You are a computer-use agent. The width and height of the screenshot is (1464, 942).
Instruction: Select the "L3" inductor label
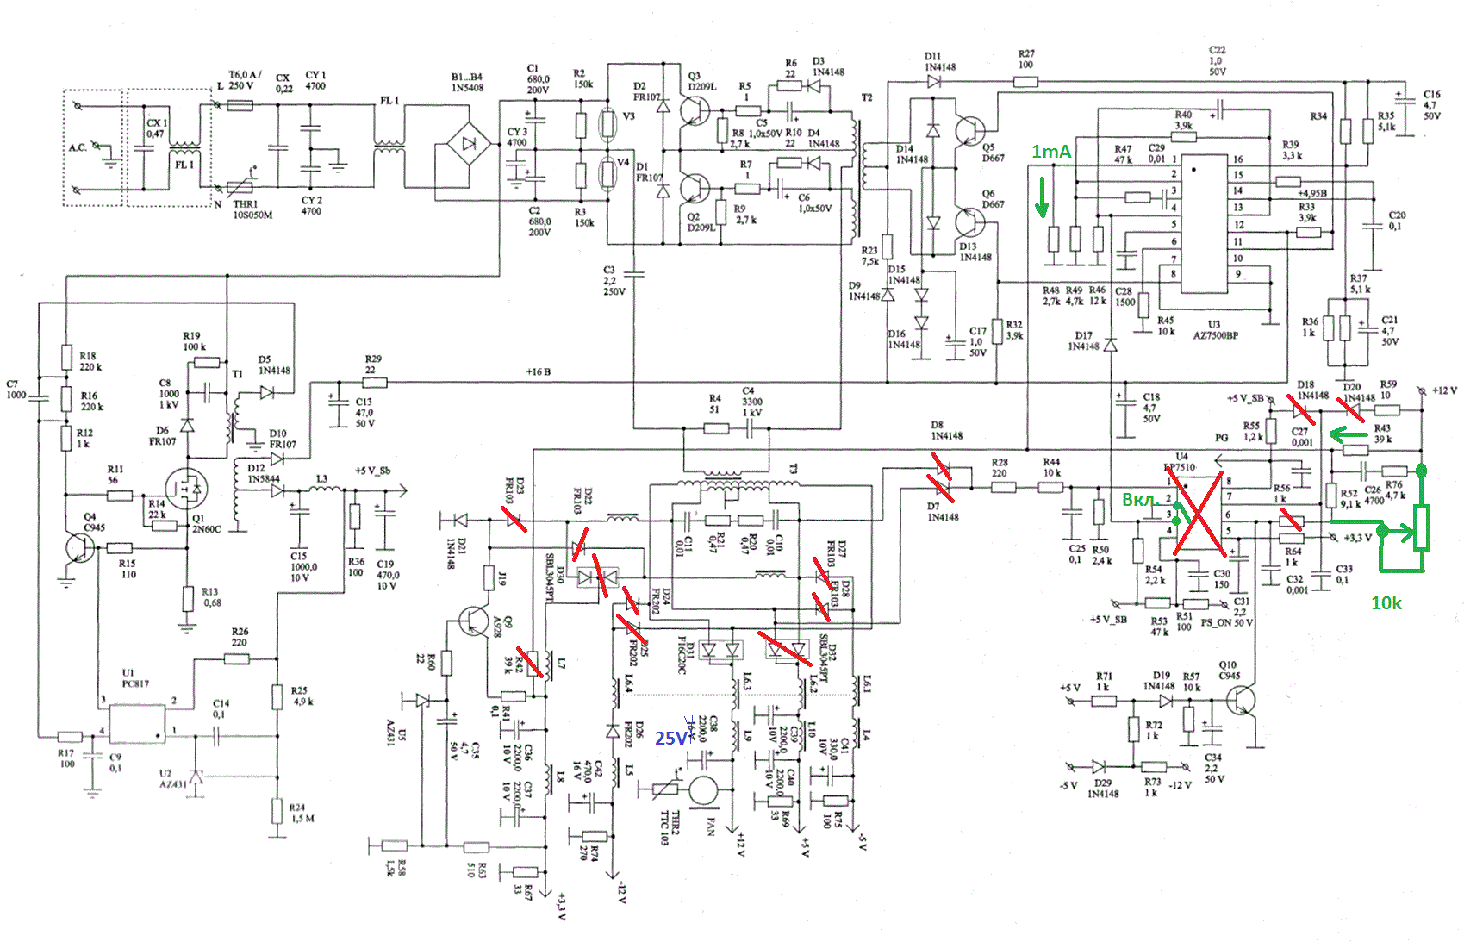[x=321, y=478]
